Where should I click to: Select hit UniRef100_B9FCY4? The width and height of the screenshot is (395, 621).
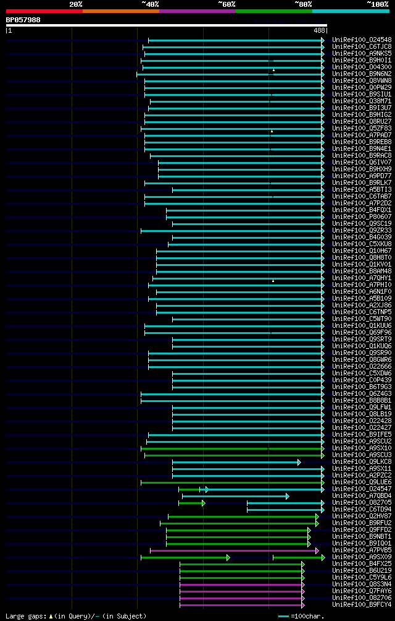tap(362, 605)
